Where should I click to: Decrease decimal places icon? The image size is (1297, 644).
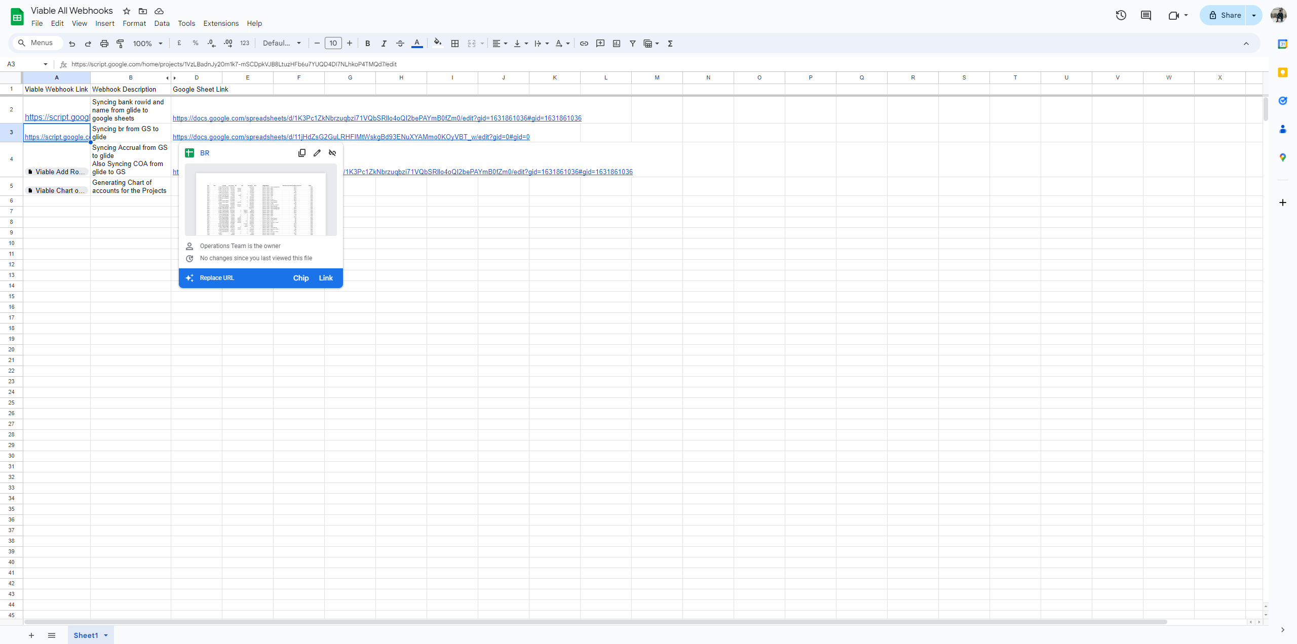(x=212, y=44)
